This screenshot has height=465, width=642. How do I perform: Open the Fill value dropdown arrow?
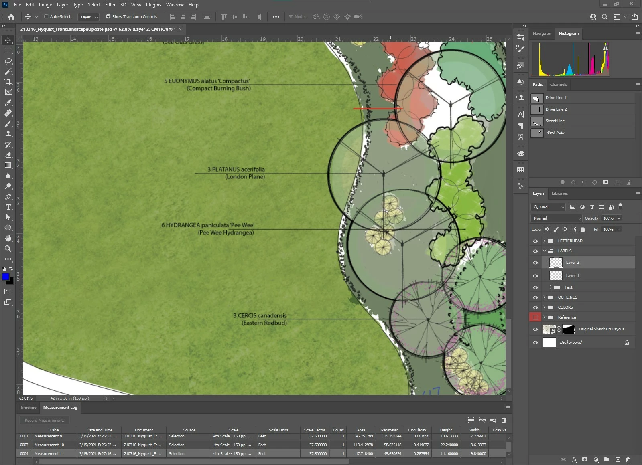(x=619, y=230)
